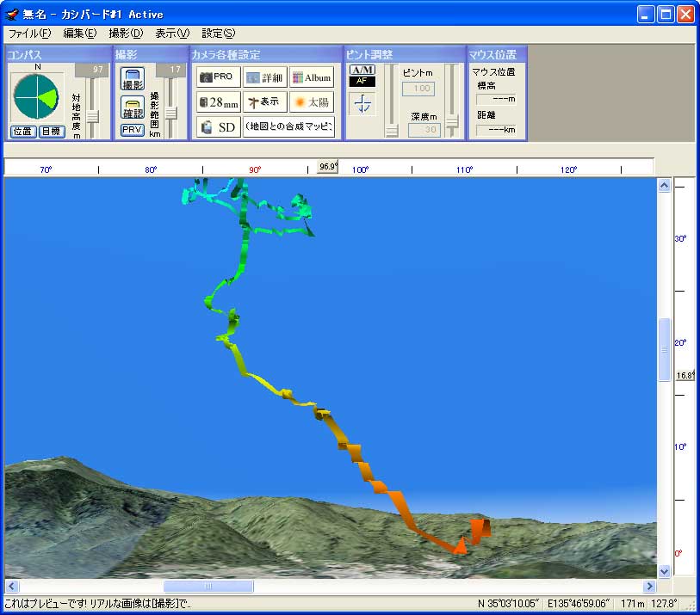Click the 位置 position button
700x615 pixels.
(22, 132)
